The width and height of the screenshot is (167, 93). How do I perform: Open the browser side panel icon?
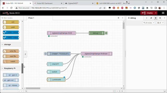tap(156, 8)
